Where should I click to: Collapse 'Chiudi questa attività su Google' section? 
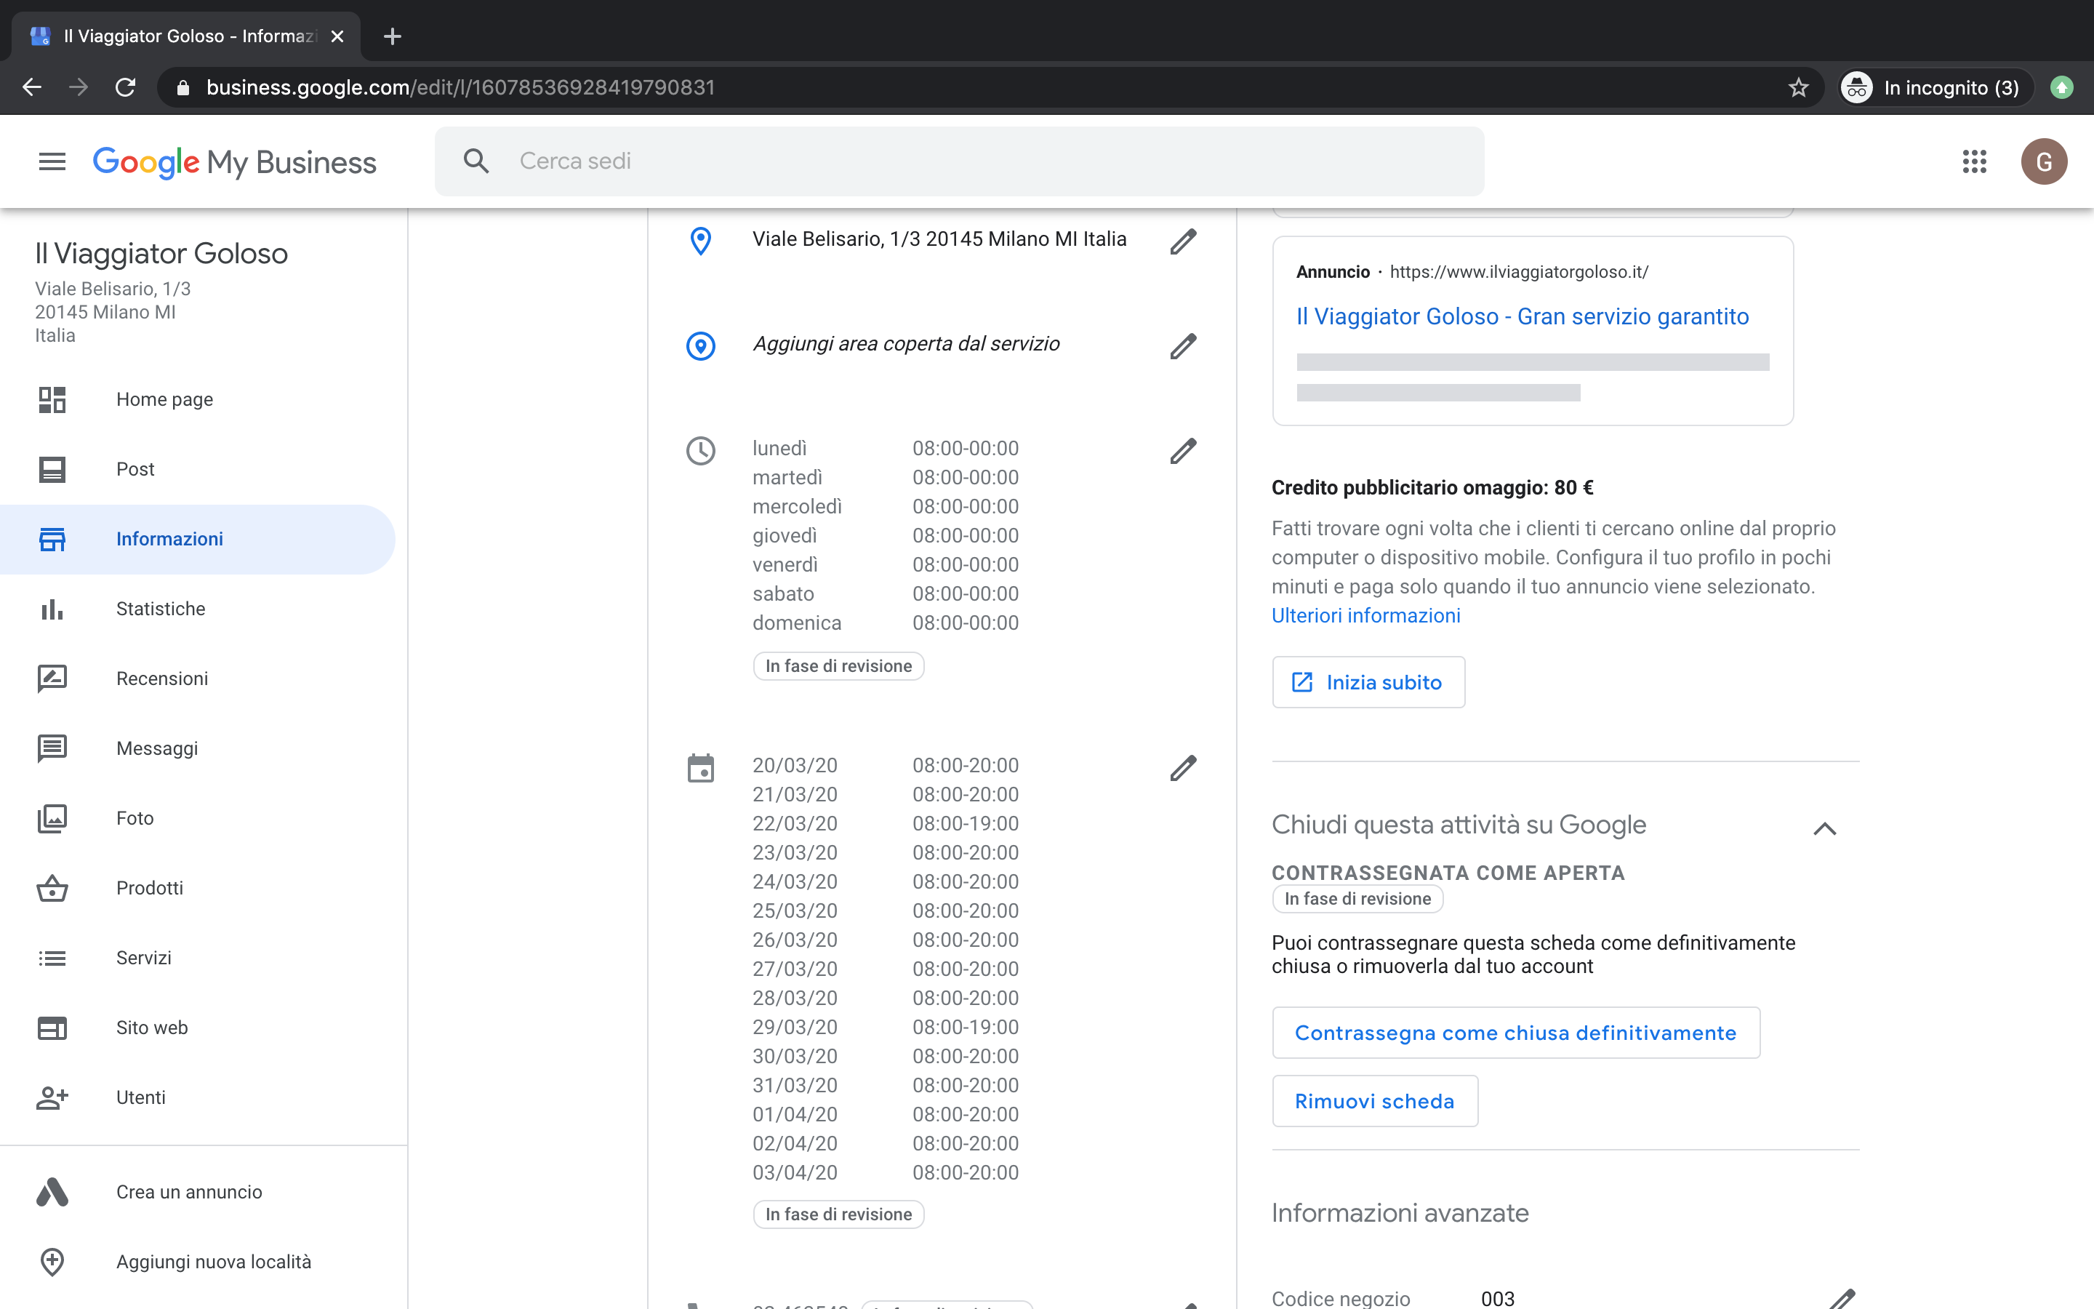click(x=1824, y=828)
